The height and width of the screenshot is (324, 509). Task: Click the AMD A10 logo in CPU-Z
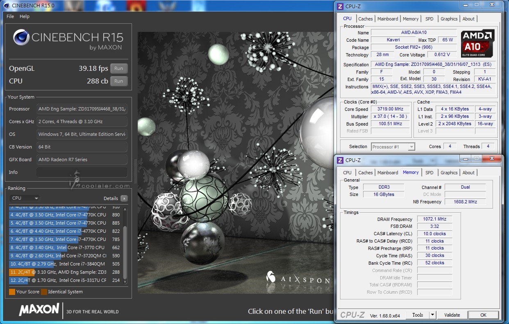[x=477, y=43]
